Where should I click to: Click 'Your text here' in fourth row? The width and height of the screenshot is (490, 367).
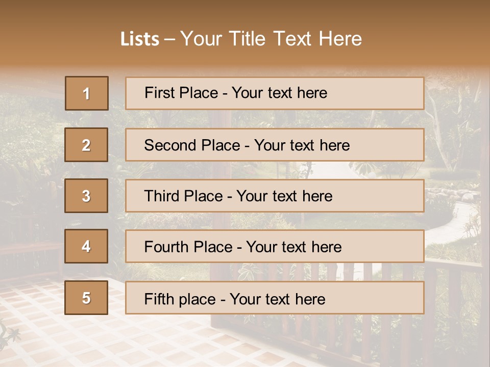pyautogui.click(x=293, y=247)
